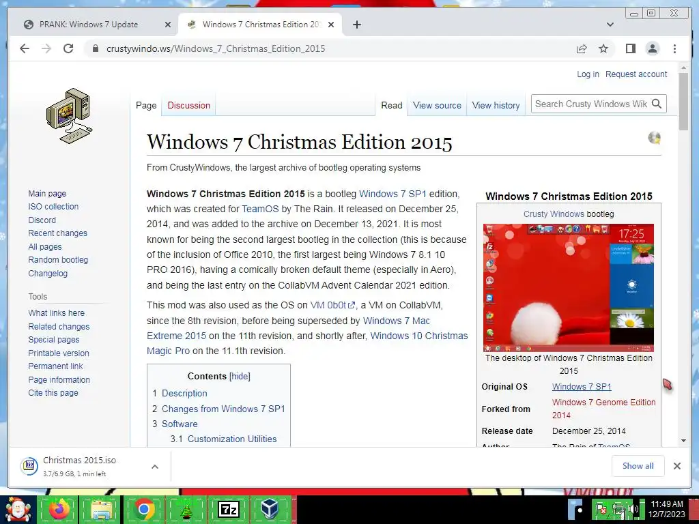Jump to Description in contents
Viewport: 699px width, 524px height.
coord(184,394)
